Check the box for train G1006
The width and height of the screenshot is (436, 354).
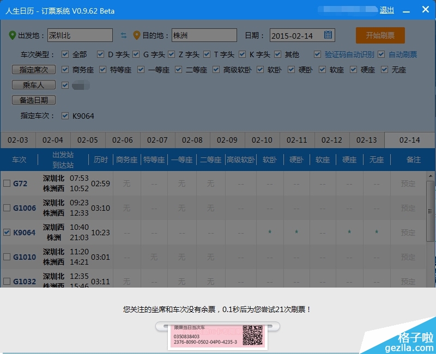[7, 208]
